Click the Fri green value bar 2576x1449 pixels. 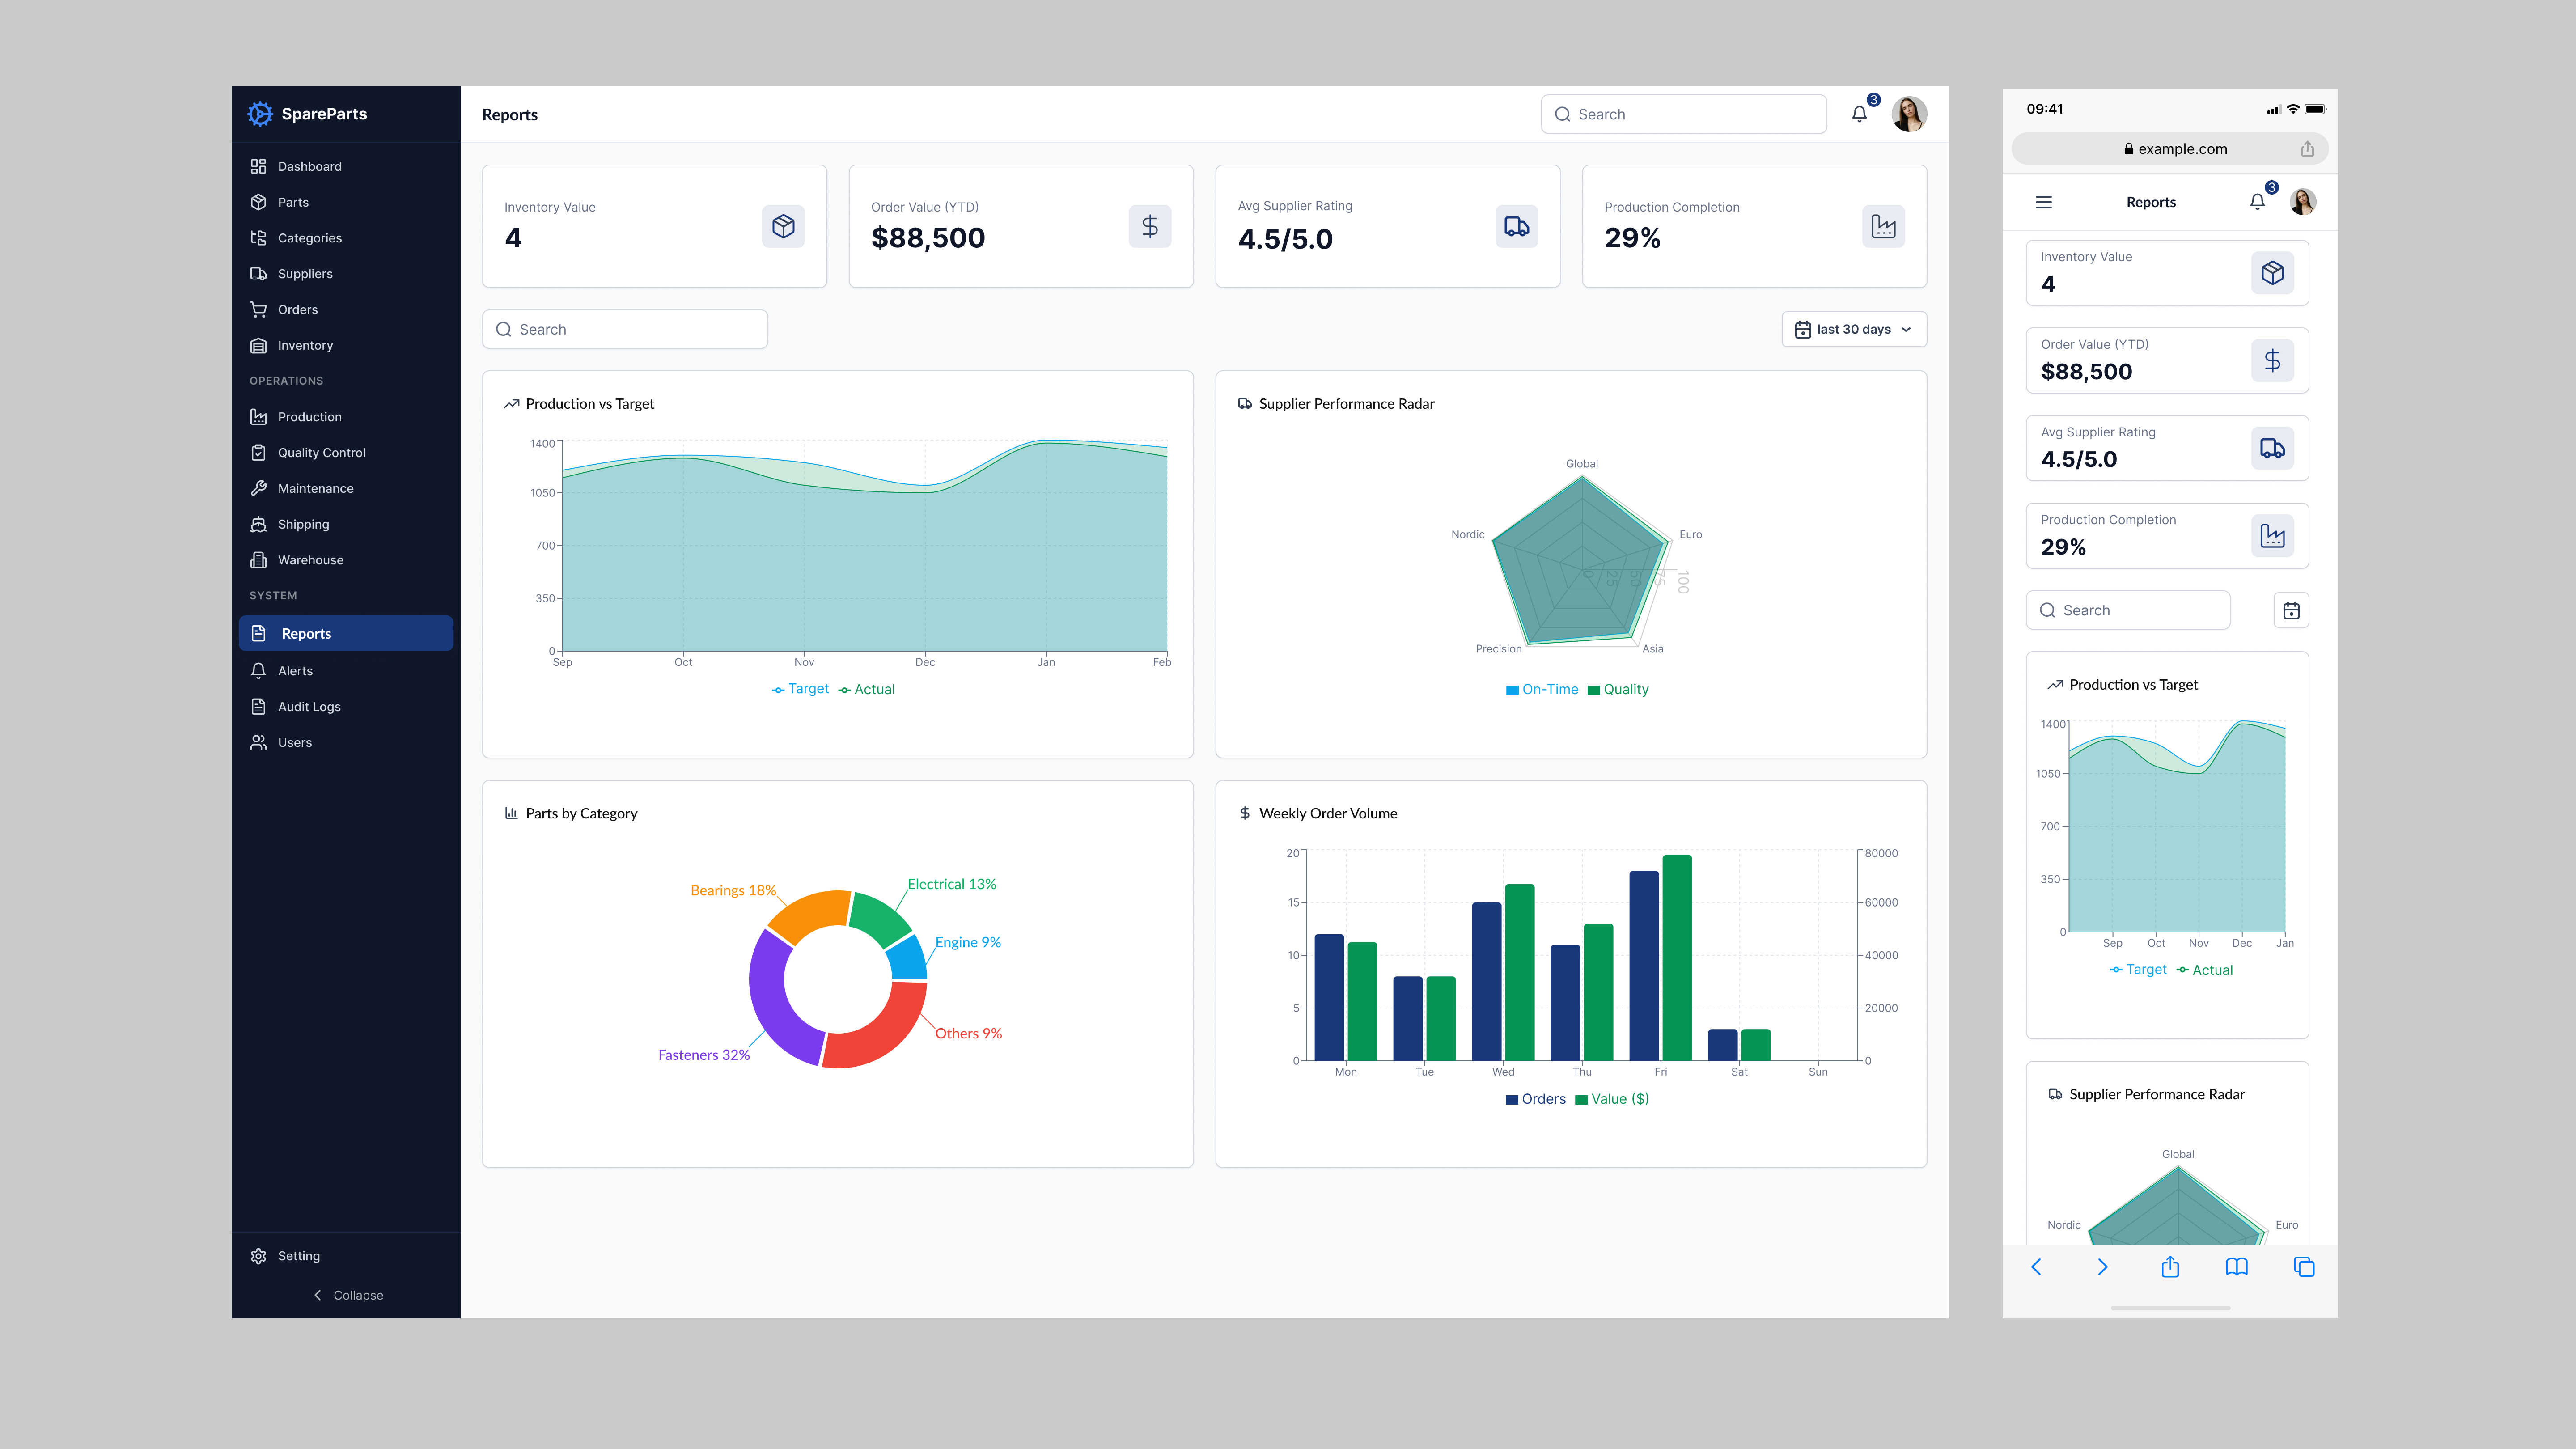(1677, 958)
